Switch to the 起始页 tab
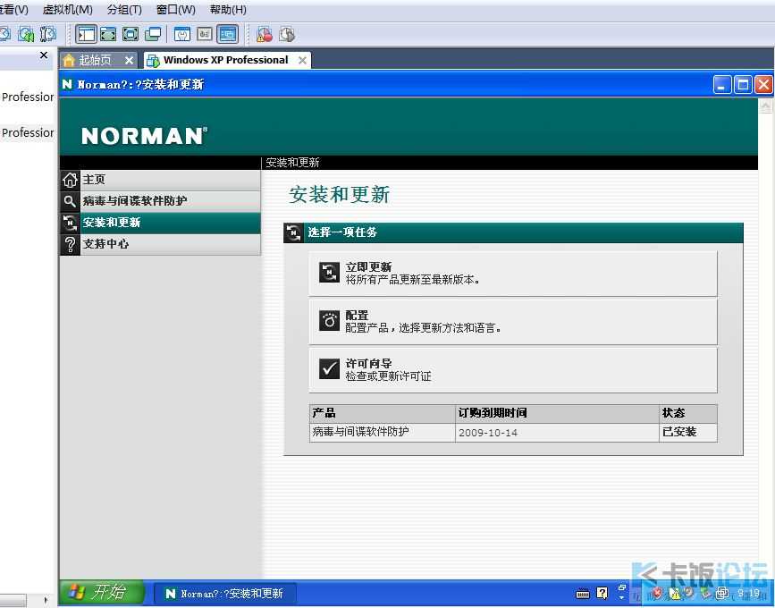 (95, 60)
